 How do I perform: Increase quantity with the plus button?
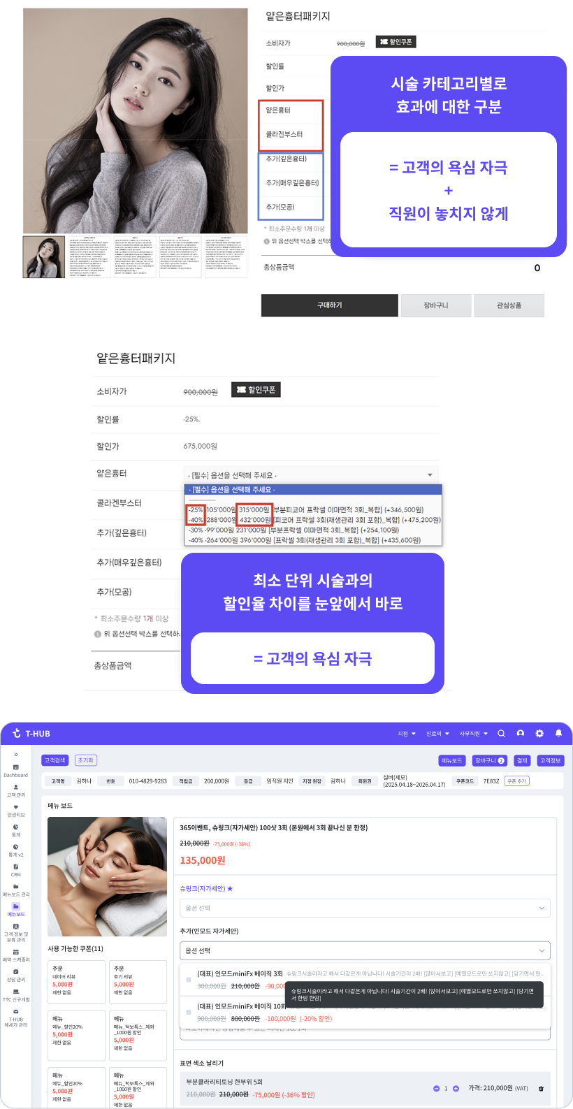point(456,1089)
